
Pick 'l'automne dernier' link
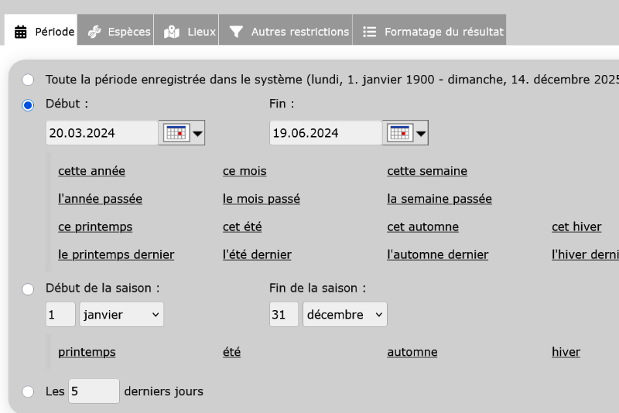click(437, 254)
